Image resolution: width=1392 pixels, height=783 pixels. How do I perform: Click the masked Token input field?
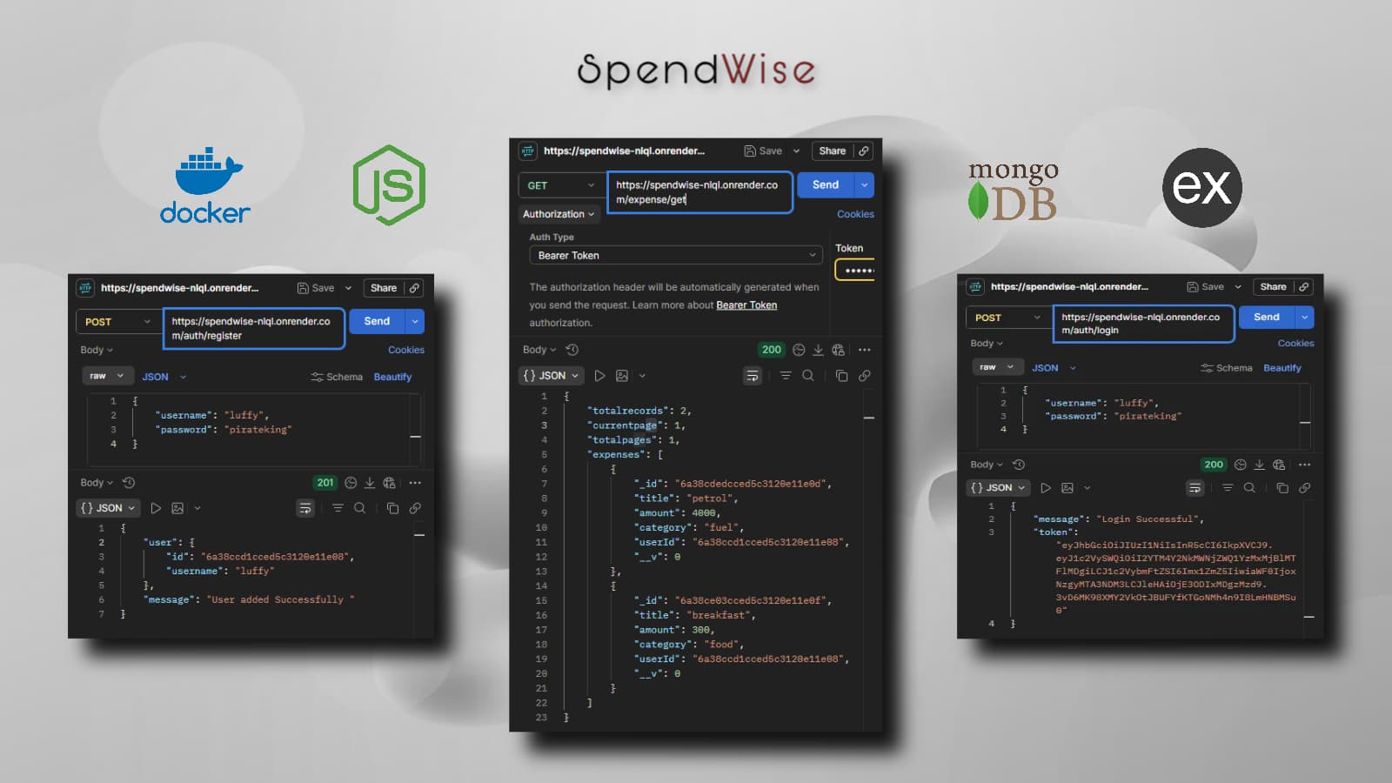855,271
